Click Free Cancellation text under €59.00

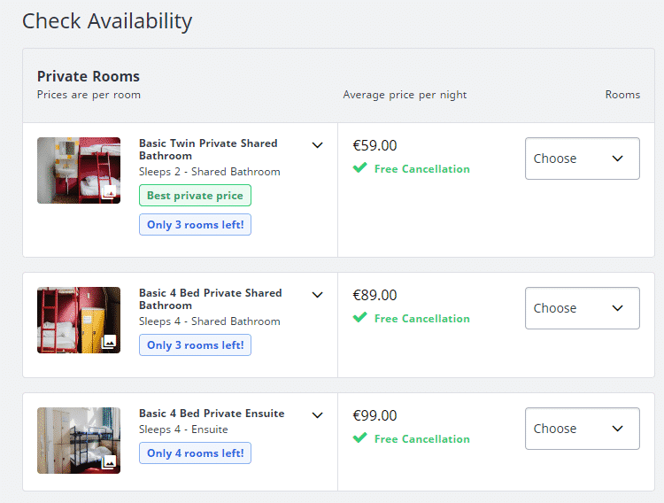pos(421,169)
